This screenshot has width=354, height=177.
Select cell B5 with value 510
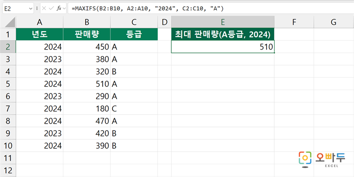click(x=87, y=84)
